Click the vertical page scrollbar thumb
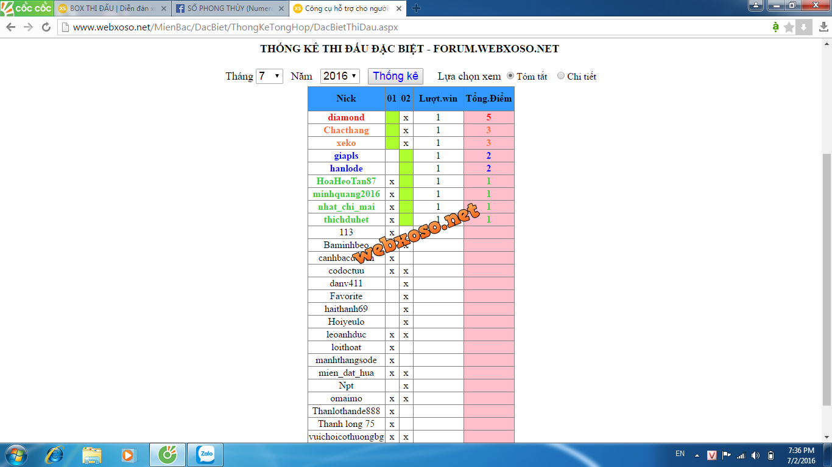 (x=827, y=280)
